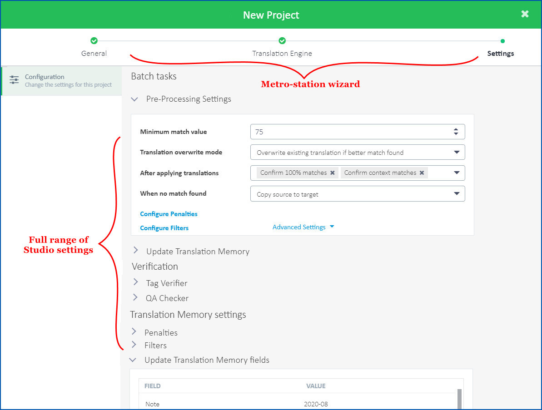Open the 'After applying translations' dropdown arrow

pyautogui.click(x=457, y=173)
